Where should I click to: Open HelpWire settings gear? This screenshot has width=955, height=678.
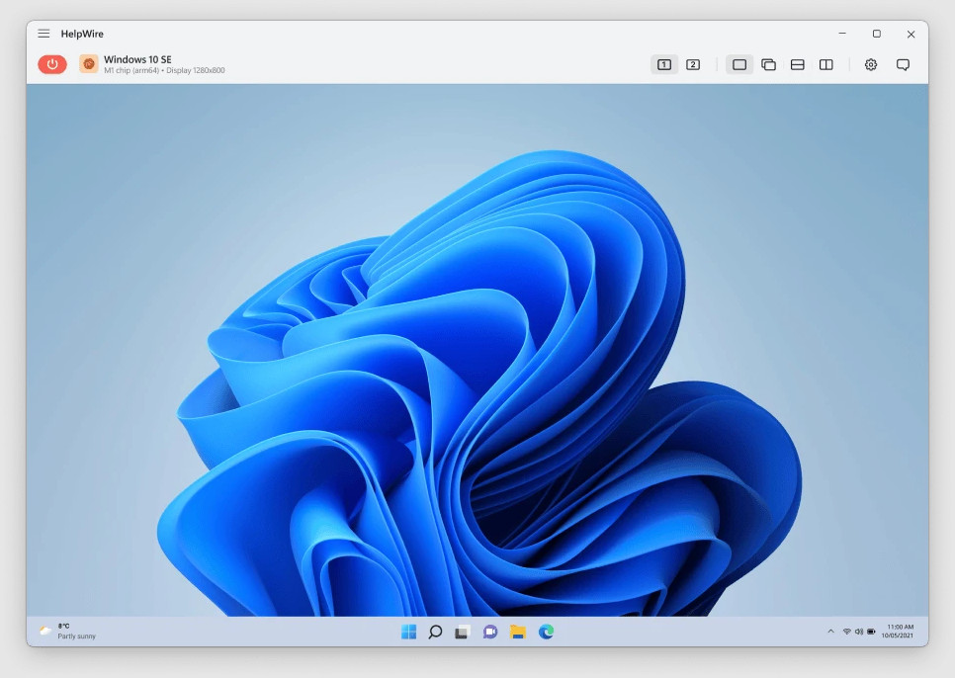pyautogui.click(x=871, y=64)
